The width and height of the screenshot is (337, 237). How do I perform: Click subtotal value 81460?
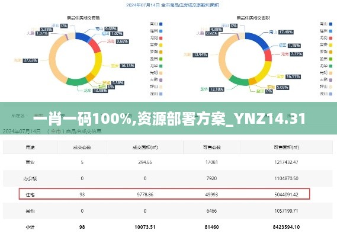pos(211,227)
